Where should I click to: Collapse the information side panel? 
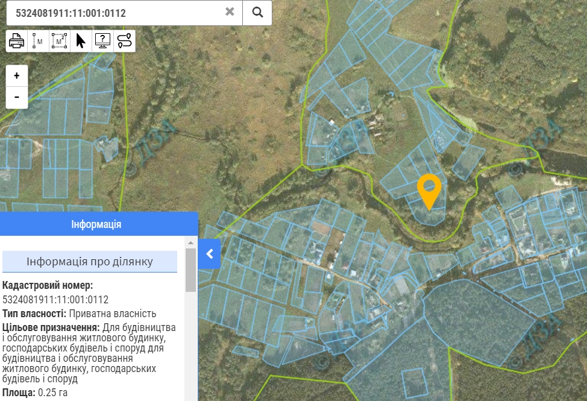(210, 254)
